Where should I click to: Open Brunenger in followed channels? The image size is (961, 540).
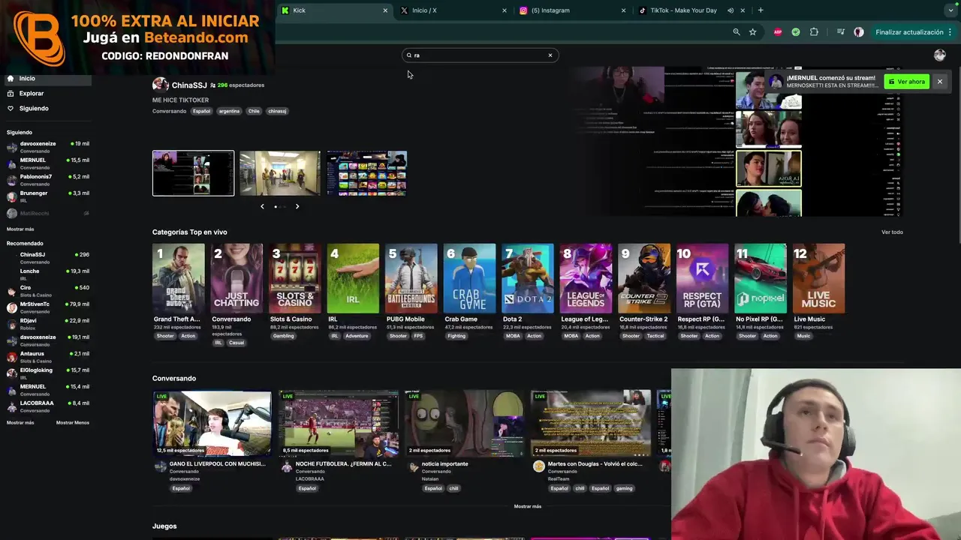click(x=47, y=196)
